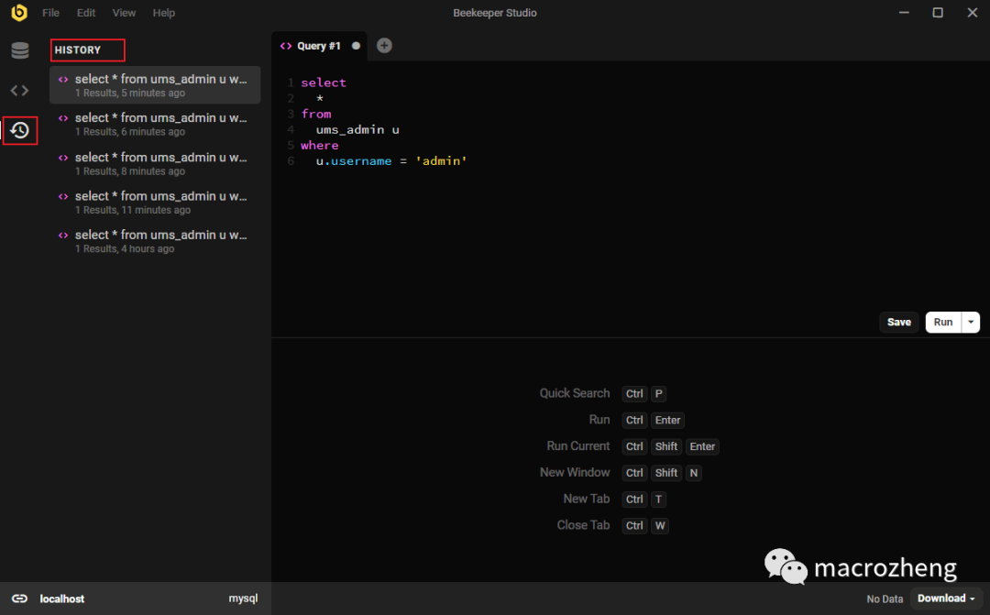Click code icon of 11 minutes ago query
Image resolution: width=990 pixels, height=615 pixels.
click(63, 196)
